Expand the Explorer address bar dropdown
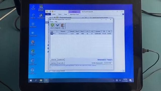This screenshot has height=91, width=161. click(83, 17)
